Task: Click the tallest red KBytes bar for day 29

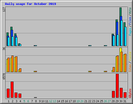Action: (117, 86)
